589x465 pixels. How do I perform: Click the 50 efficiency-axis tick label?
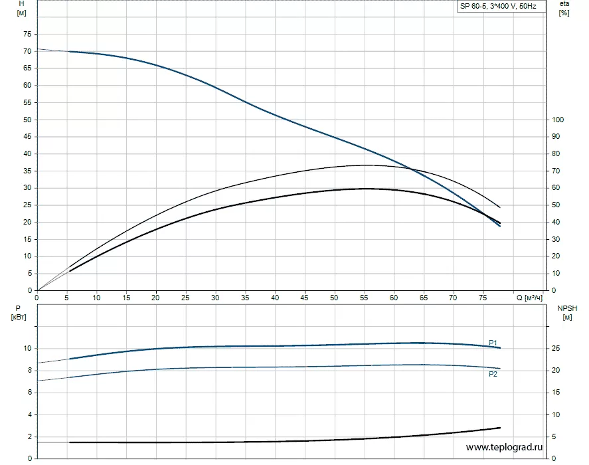coord(556,205)
